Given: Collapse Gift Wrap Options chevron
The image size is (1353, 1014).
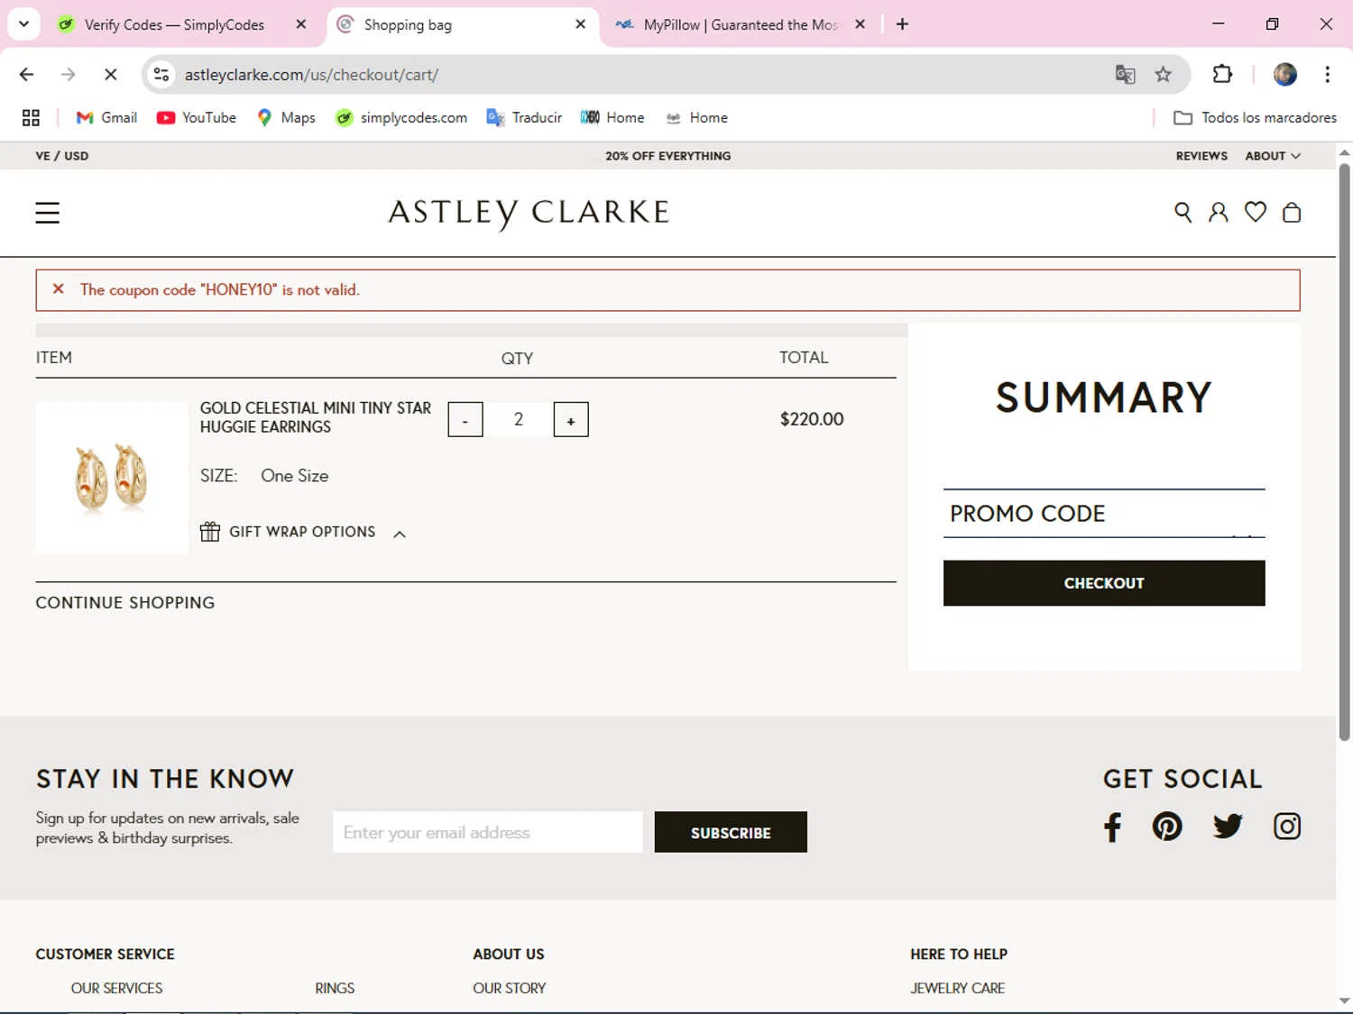Looking at the screenshot, I should (x=400, y=534).
